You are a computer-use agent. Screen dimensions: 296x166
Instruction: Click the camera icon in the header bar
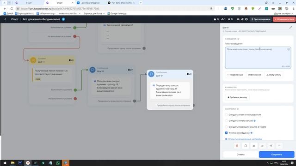pyautogui.click(x=238, y=19)
